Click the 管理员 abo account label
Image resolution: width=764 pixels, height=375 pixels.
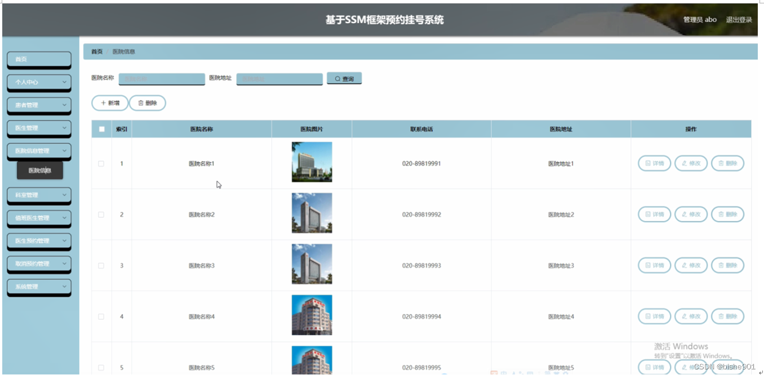pyautogui.click(x=700, y=20)
